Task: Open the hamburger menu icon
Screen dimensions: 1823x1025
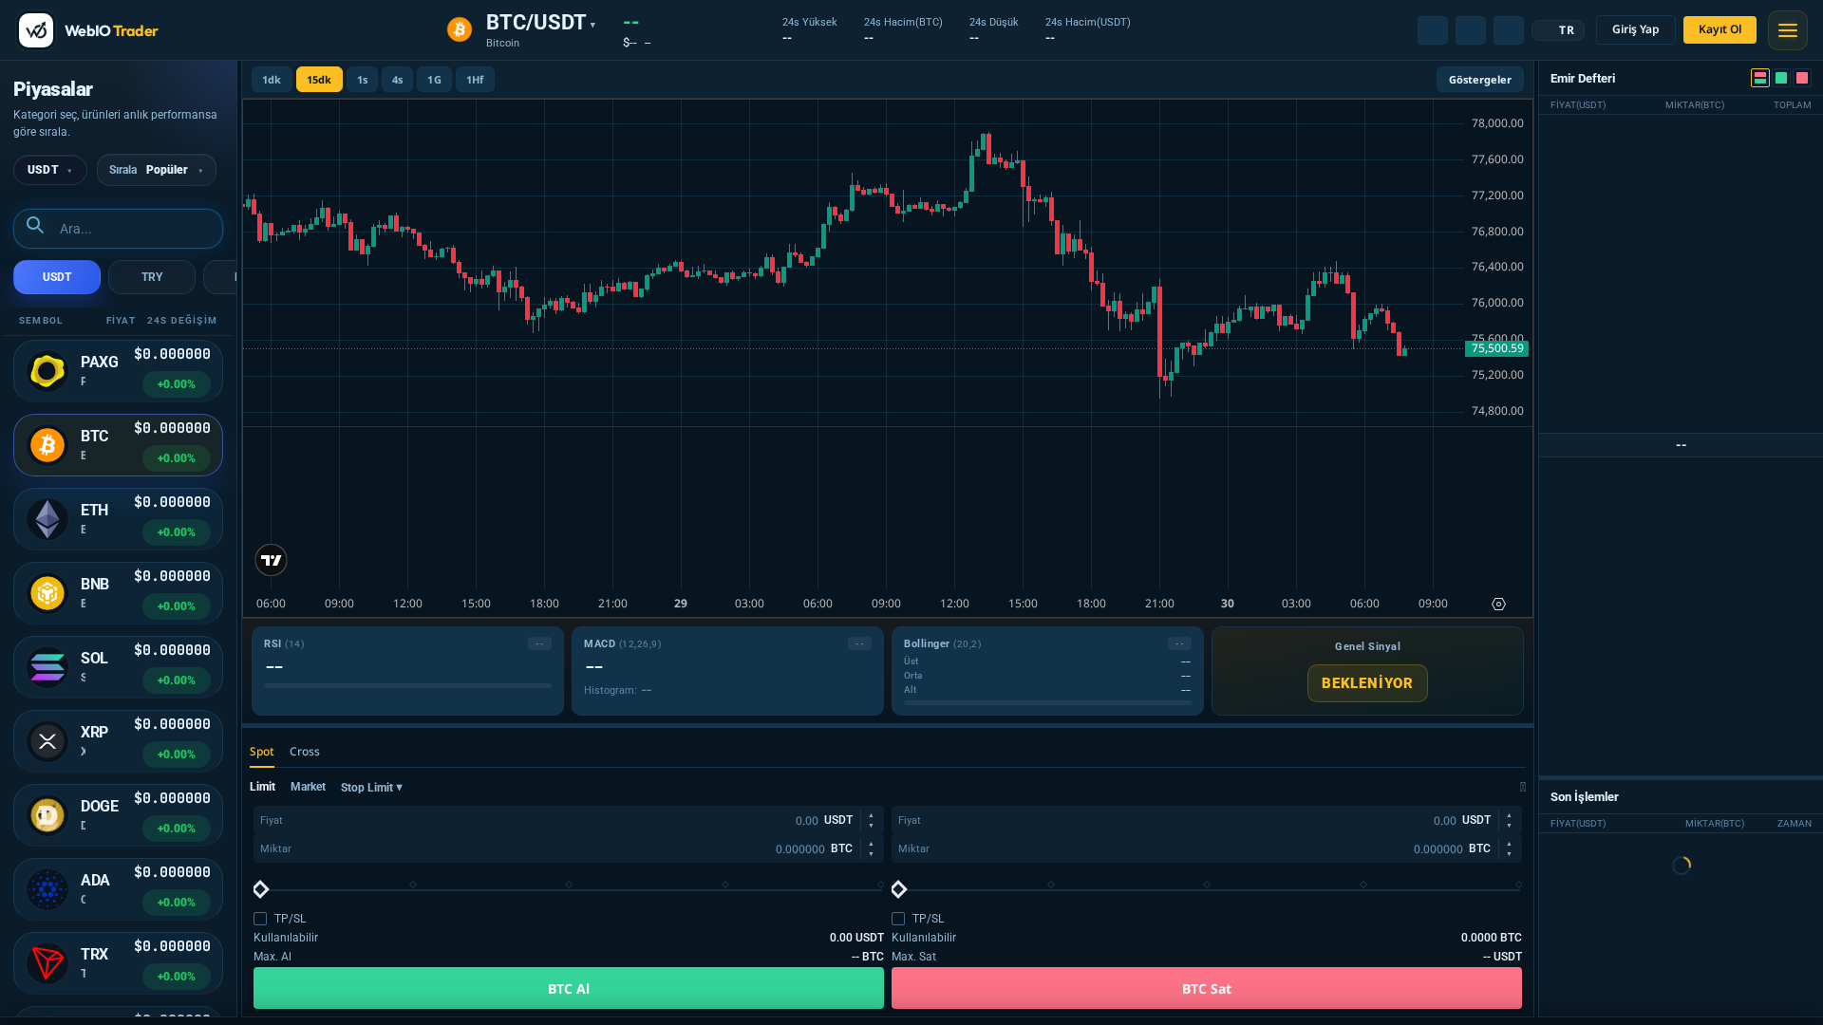Action: [x=1788, y=30]
